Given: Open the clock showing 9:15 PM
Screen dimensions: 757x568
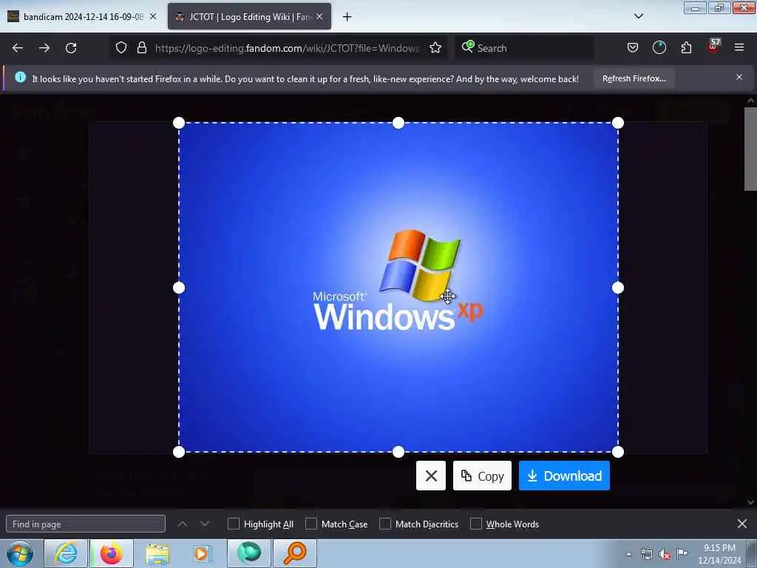Looking at the screenshot, I should coord(719,554).
